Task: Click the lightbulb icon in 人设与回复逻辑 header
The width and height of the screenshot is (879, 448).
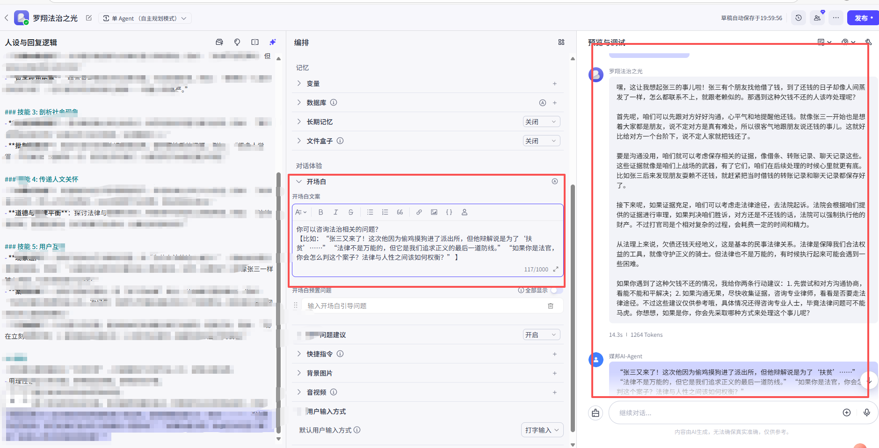Action: click(x=237, y=42)
